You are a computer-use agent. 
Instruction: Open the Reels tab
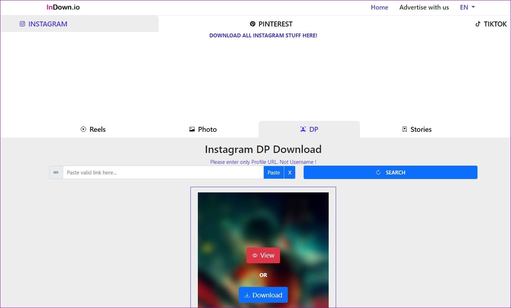coord(93,129)
